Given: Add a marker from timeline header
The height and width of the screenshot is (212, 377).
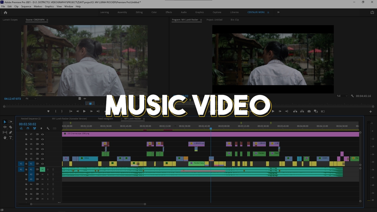Looking at the screenshot, I should coord(41,129).
